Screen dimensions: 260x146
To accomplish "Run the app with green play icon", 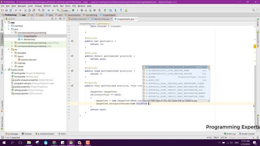I will coord(73,10).
